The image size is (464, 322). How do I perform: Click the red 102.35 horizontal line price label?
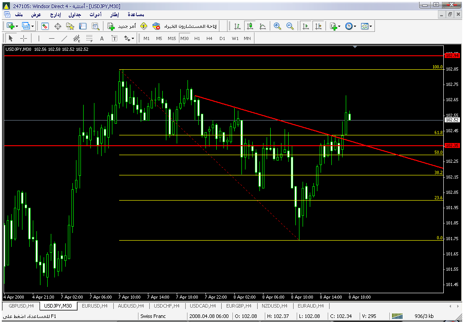451,146
